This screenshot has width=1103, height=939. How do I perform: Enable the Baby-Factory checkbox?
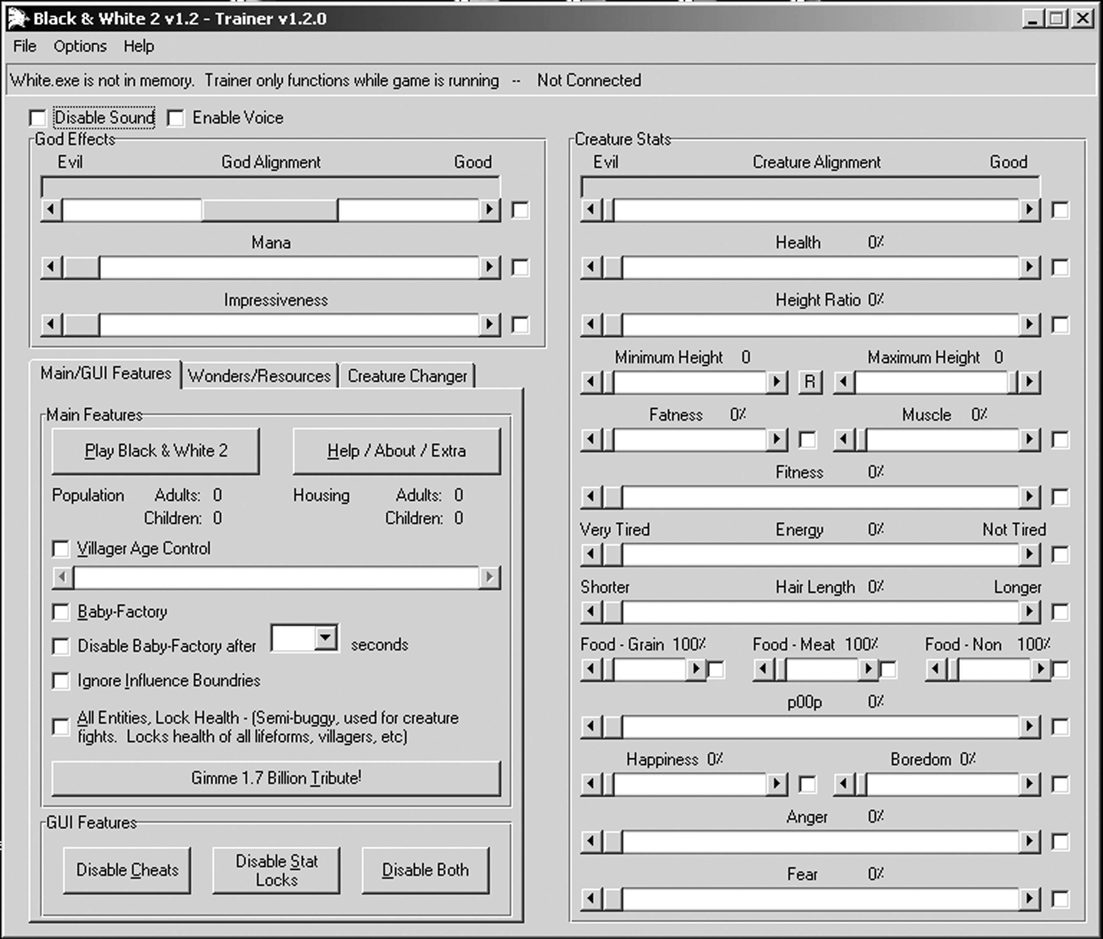tap(61, 612)
